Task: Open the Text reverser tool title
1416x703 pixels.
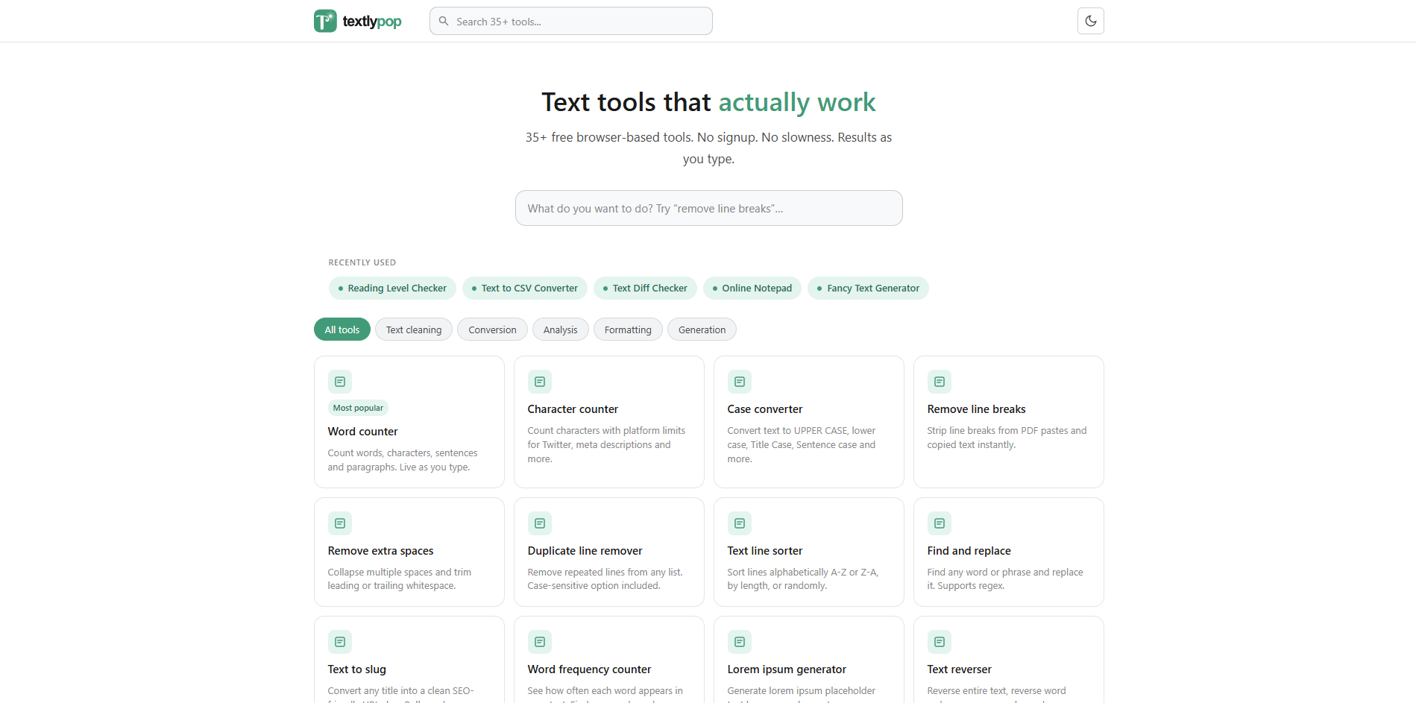Action: (x=960, y=669)
